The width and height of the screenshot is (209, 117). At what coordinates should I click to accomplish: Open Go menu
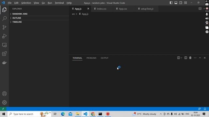(43, 3)
